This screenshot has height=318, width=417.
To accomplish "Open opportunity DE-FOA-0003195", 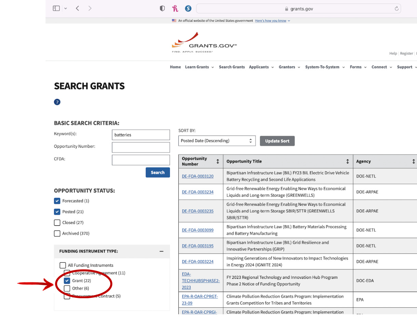I will (x=198, y=246).
